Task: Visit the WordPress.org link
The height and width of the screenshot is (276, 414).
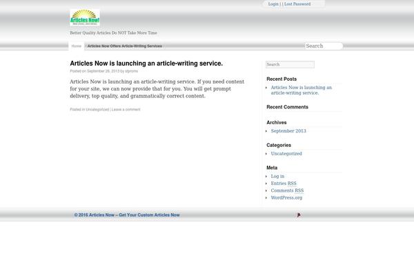Action: click(x=286, y=197)
